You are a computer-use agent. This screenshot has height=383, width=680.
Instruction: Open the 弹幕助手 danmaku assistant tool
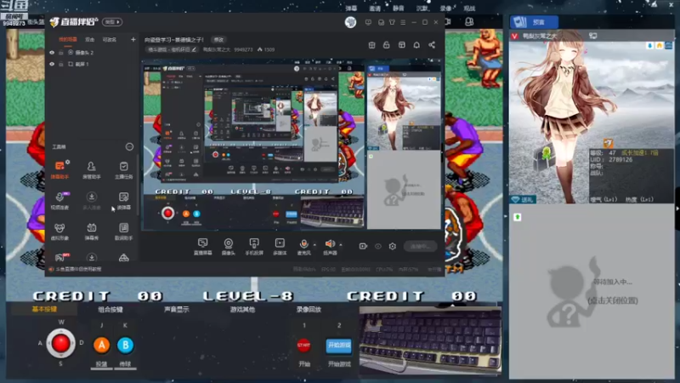[x=59, y=169]
